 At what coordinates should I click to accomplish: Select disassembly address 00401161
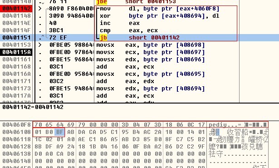16,59
